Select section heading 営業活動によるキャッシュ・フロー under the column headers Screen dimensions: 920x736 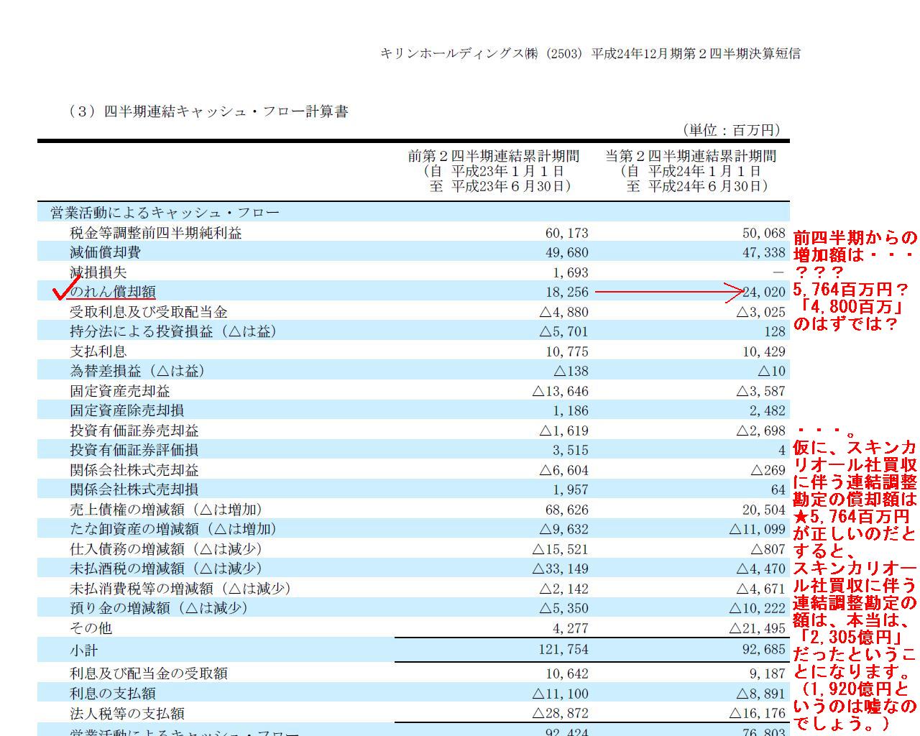click(165, 213)
